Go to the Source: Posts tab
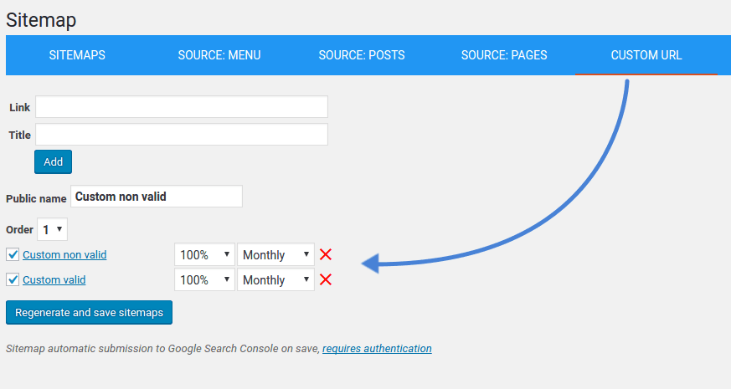 tap(362, 55)
